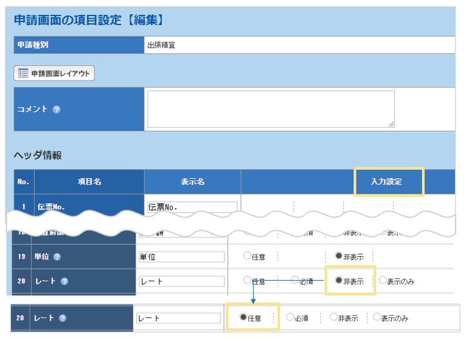Click the 項目名 column header
This screenshot has width=464, height=340.
click(x=89, y=182)
